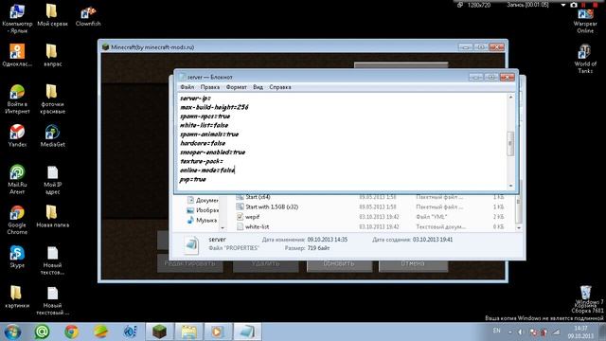Select the MediaGet desktop icon

[x=52, y=135]
